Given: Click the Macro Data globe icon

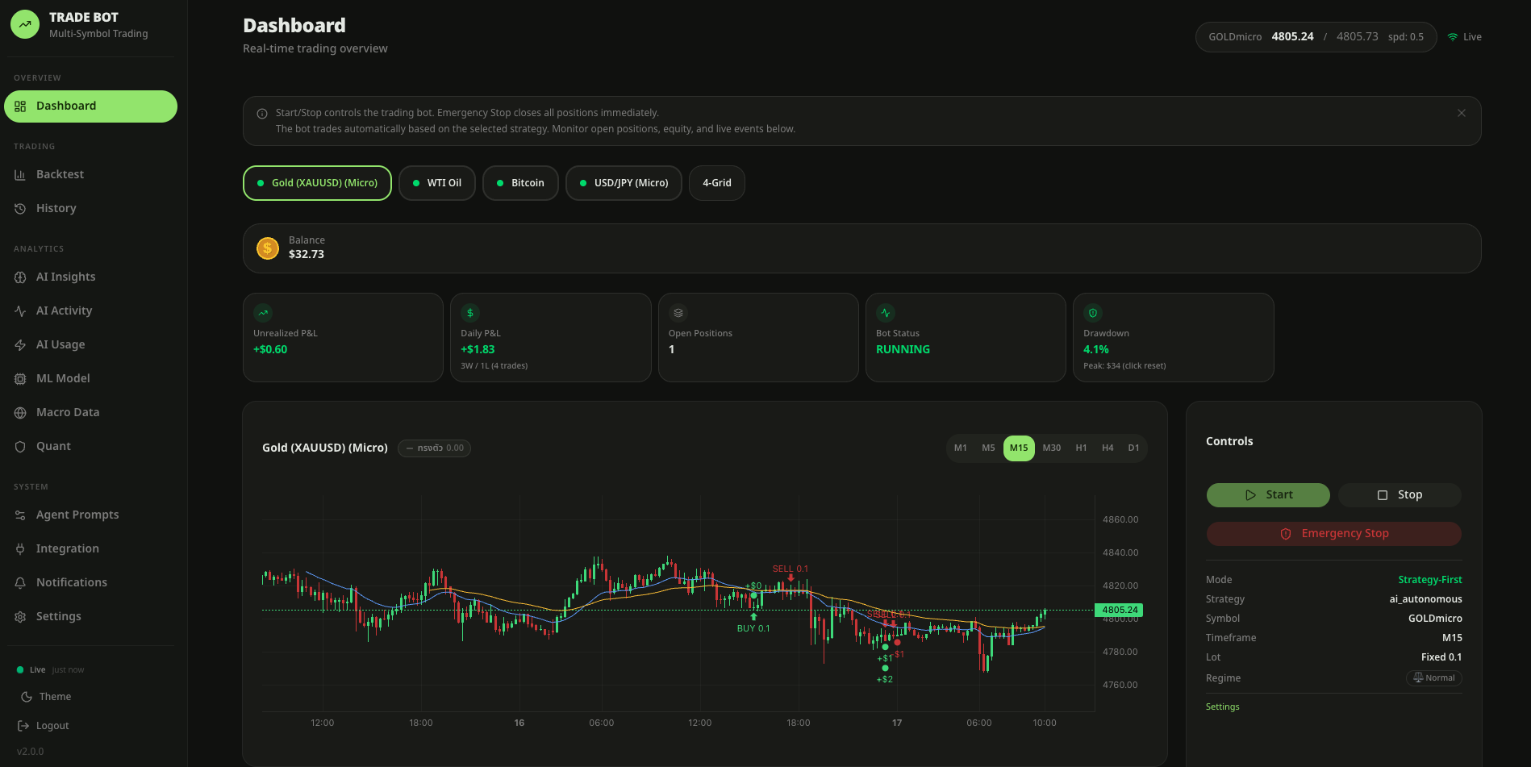Looking at the screenshot, I should pos(20,413).
